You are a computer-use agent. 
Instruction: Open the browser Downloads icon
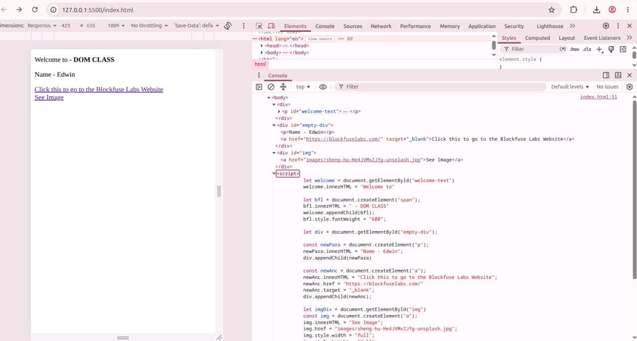[597, 10]
